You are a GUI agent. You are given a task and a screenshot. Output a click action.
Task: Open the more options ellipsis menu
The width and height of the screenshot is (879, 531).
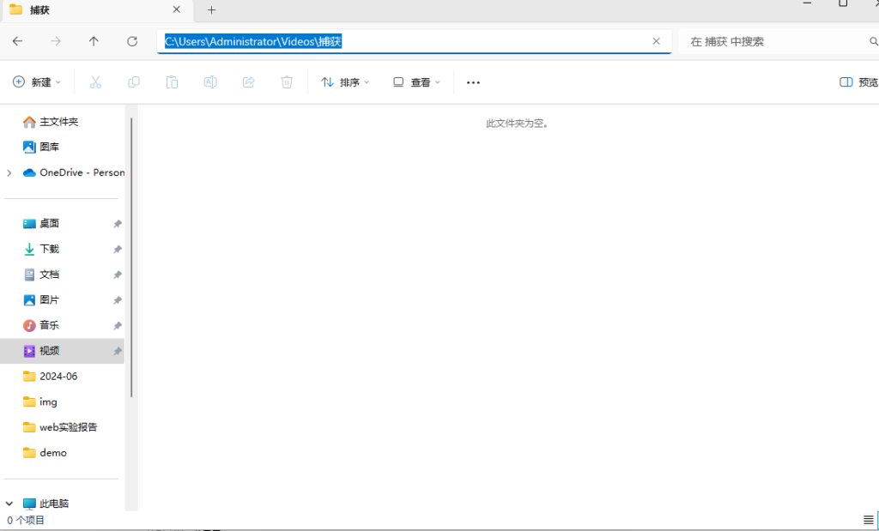coord(473,82)
